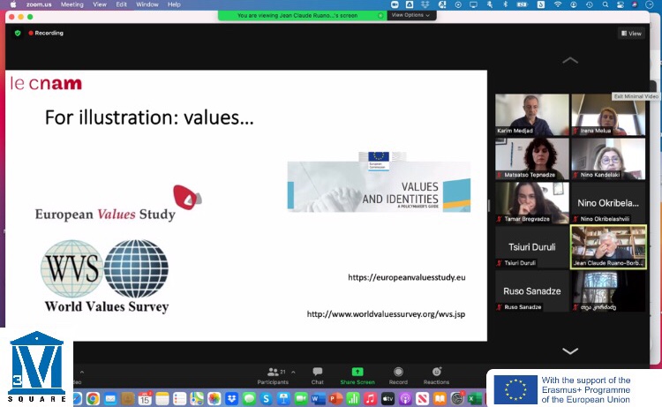Open the View Options dropdown
This screenshot has width=662, height=407.
click(410, 15)
